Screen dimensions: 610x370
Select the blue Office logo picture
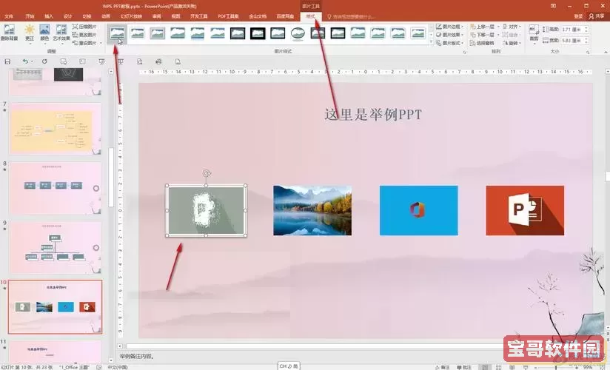click(418, 210)
